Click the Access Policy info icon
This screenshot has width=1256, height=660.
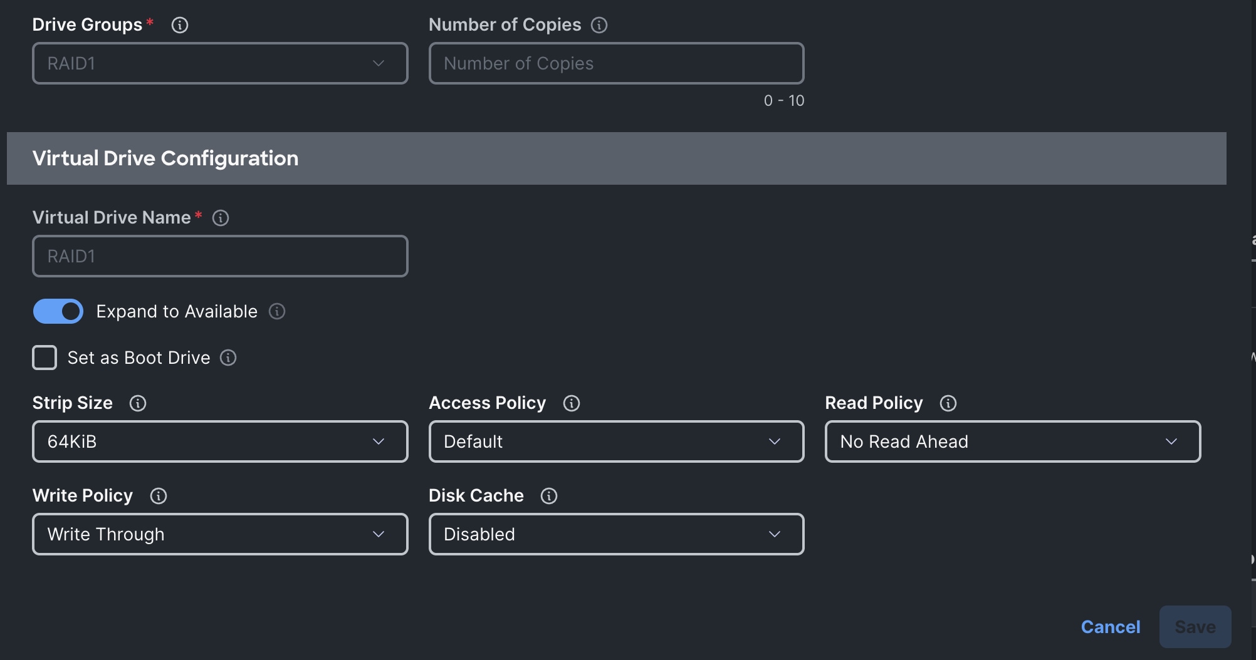click(x=572, y=403)
